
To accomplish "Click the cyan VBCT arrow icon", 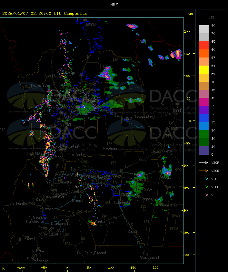I will click(204, 179).
